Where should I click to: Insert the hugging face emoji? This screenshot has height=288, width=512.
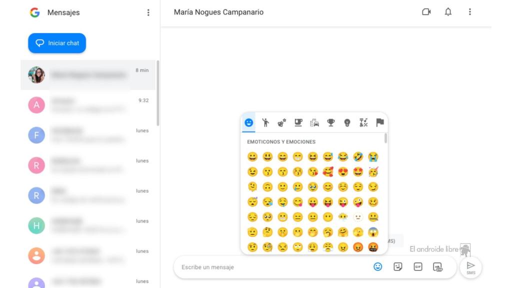(343, 232)
